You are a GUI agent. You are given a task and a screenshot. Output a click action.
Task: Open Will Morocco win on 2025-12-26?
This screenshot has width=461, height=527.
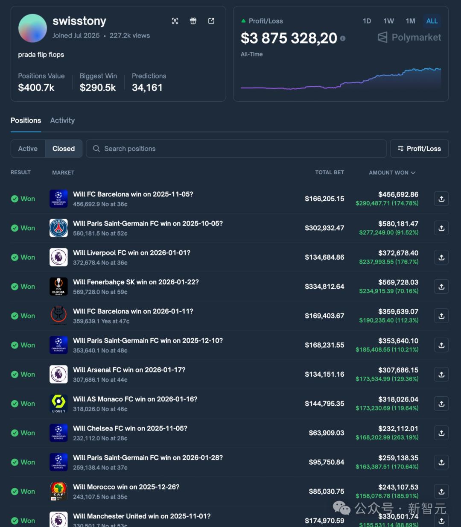point(126,487)
